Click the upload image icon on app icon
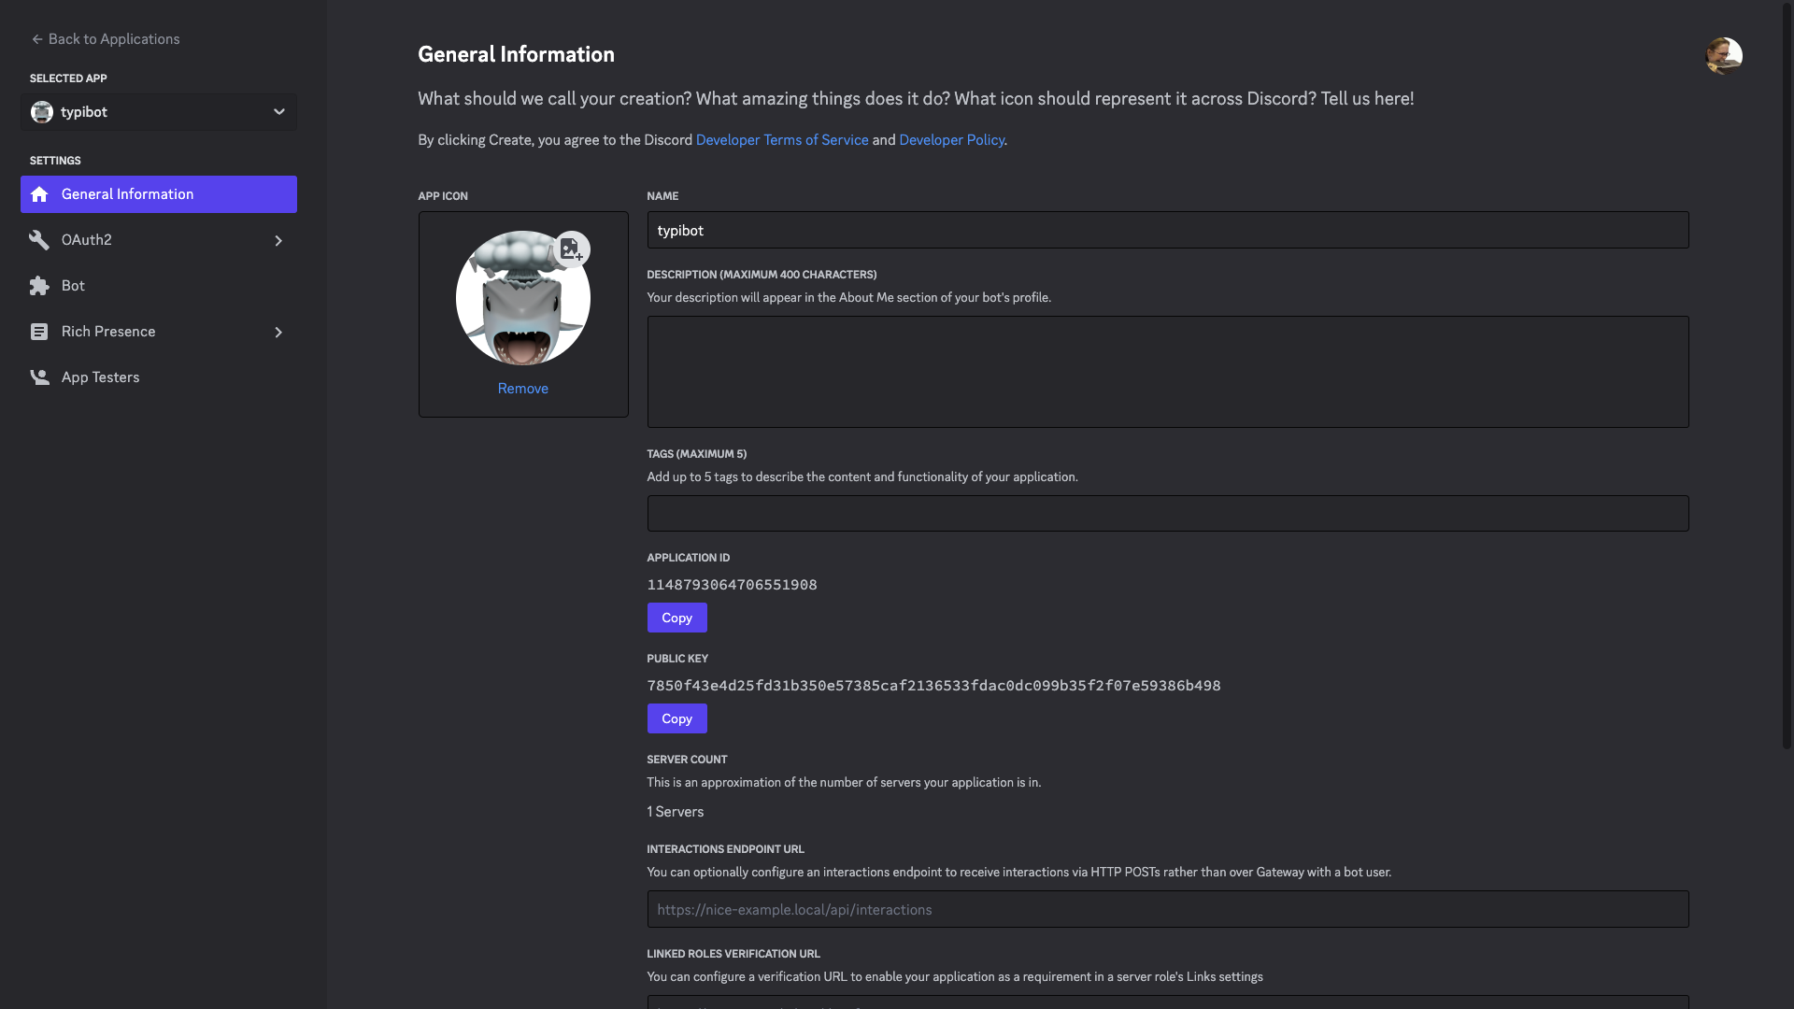 pos(571,249)
